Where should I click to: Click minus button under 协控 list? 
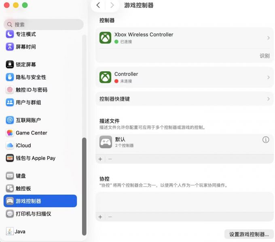110,217
